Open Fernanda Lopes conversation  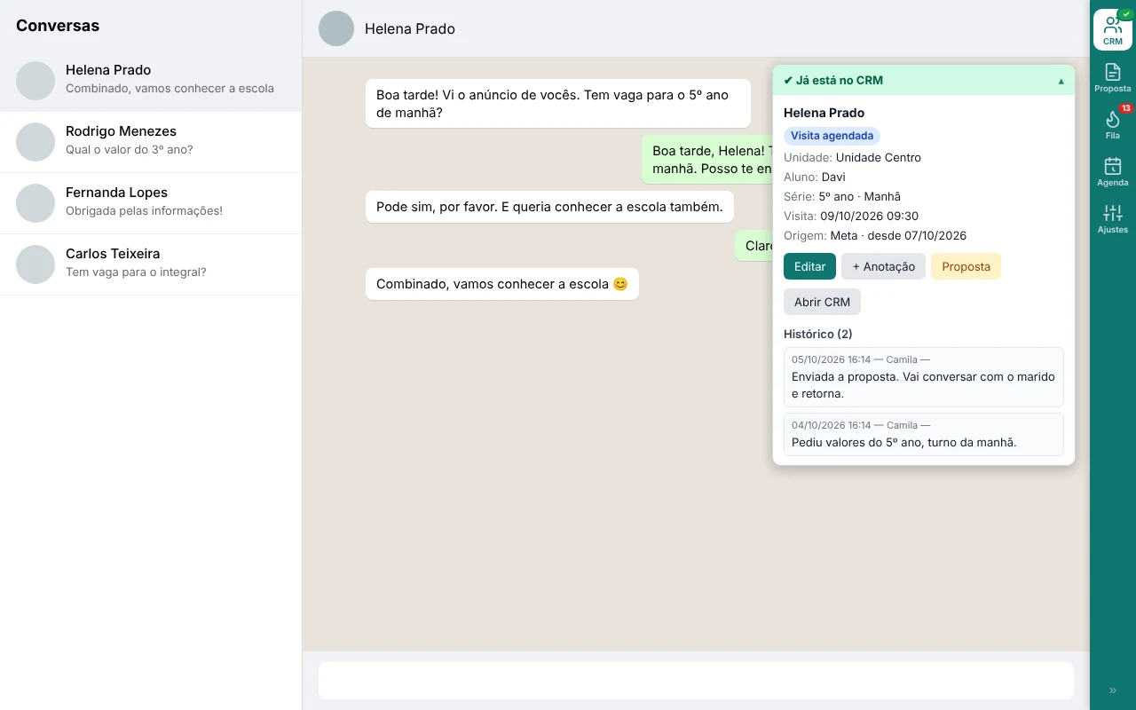pyautogui.click(x=151, y=203)
